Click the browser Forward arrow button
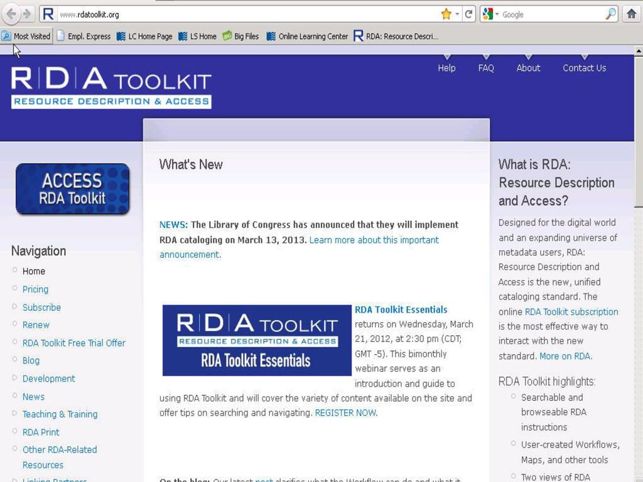The height and width of the screenshot is (482, 643). pyautogui.click(x=27, y=14)
